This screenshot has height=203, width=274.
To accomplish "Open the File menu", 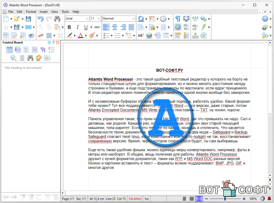I will [x=11, y=12].
